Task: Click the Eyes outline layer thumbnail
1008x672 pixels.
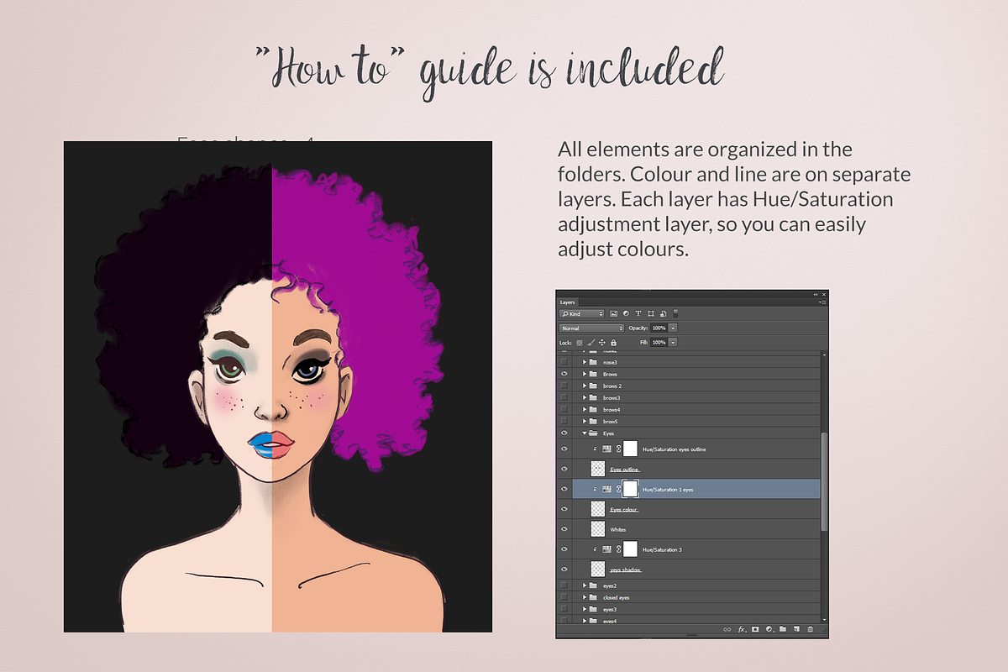Action: coord(598,469)
